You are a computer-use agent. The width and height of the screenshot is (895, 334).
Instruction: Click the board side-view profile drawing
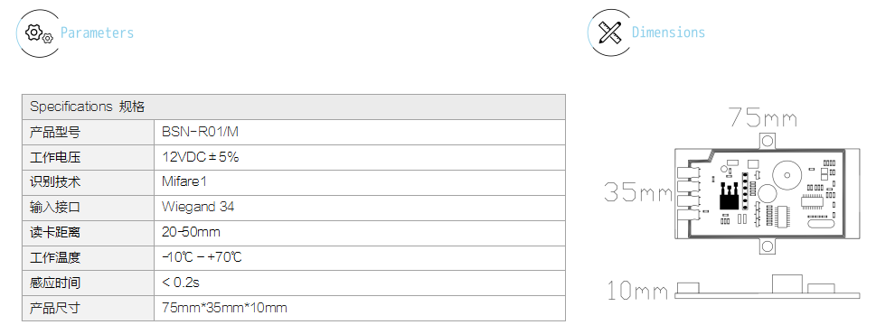[x=768, y=287]
